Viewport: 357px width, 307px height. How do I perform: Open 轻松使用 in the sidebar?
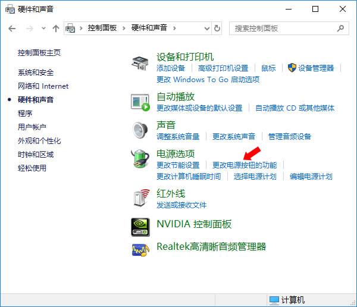click(32, 168)
